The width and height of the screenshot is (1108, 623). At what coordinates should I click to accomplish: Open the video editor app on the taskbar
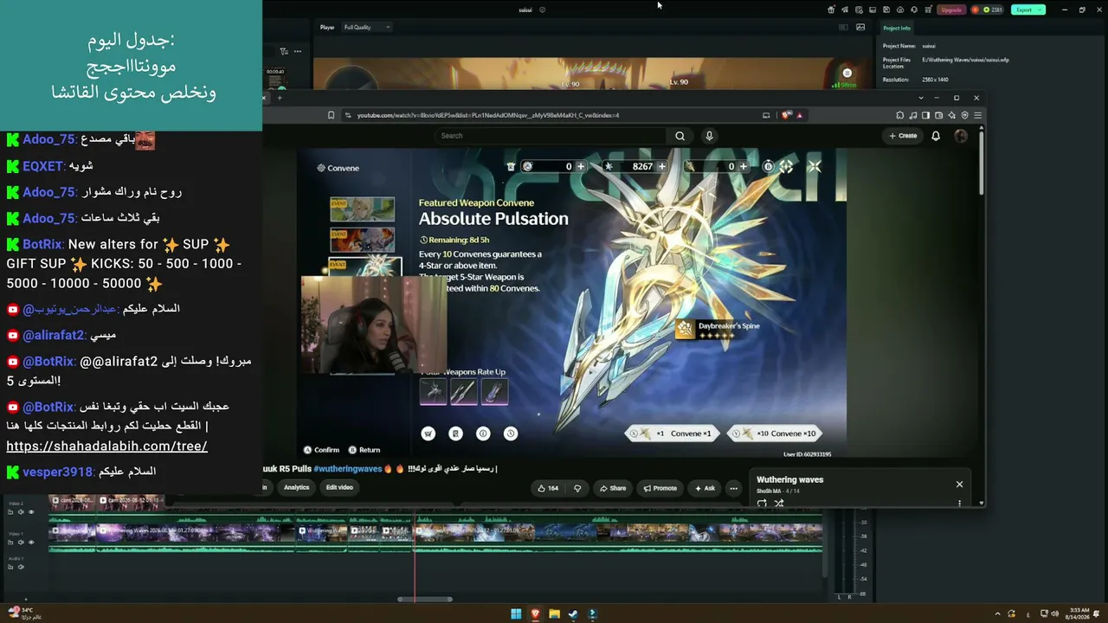tap(592, 614)
